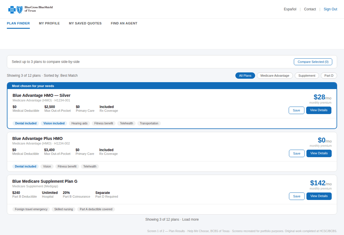Sign Out of the account

point(331,9)
